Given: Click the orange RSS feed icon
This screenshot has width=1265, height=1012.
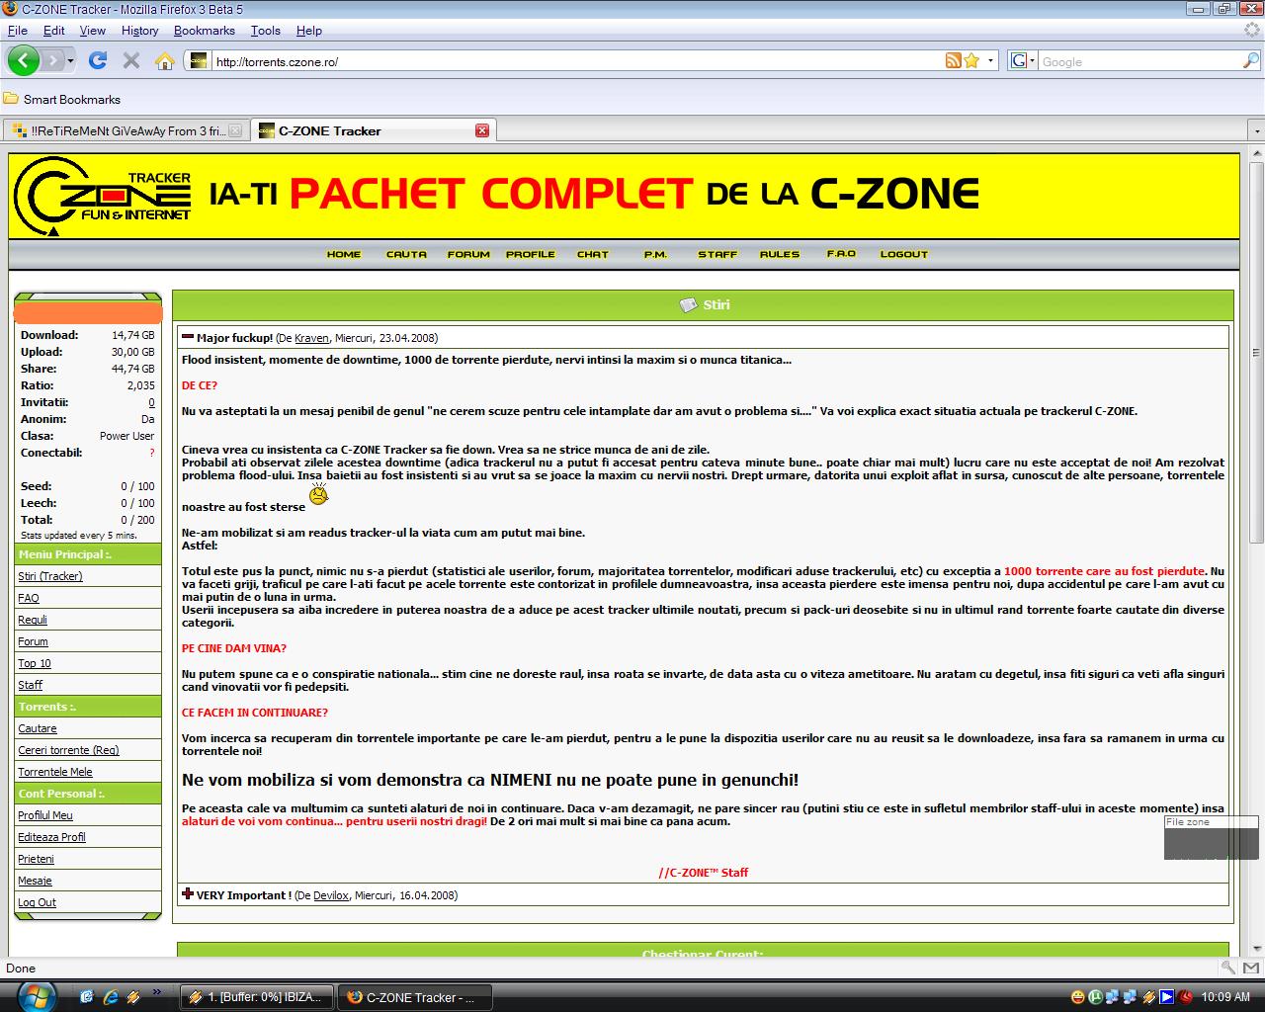Looking at the screenshot, I should coord(953,60).
